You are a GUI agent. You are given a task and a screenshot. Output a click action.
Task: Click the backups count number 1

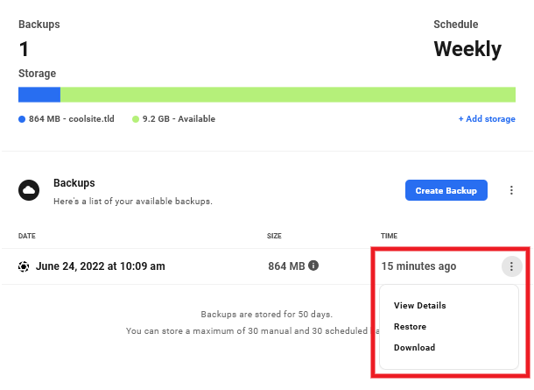(24, 49)
